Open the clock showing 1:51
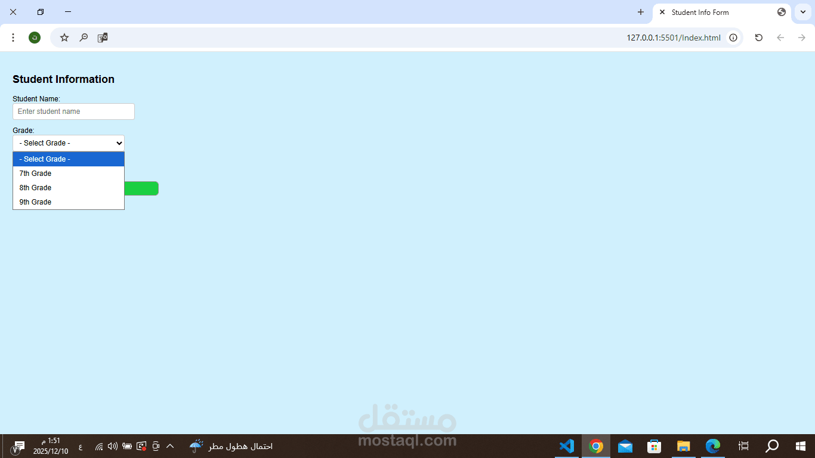This screenshot has height=458, width=815. coord(51,446)
